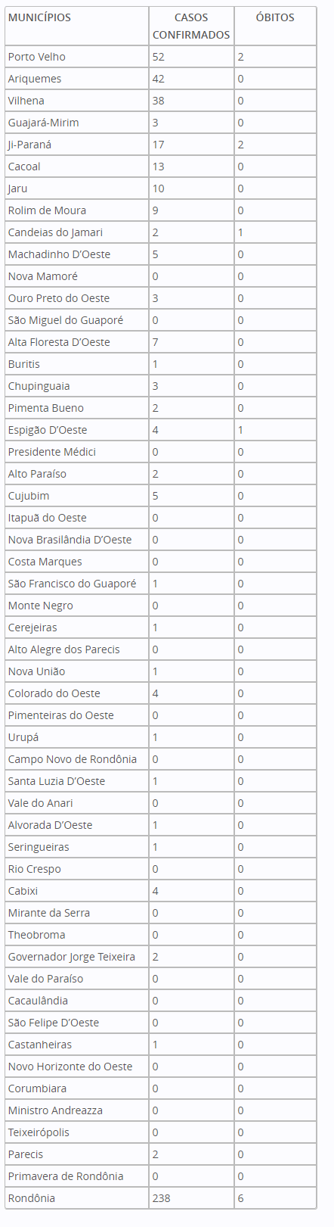Viewport: 334px width, 1227px height.
Task: Click the Espigão D'Oeste municipality cell
Action: (77, 430)
